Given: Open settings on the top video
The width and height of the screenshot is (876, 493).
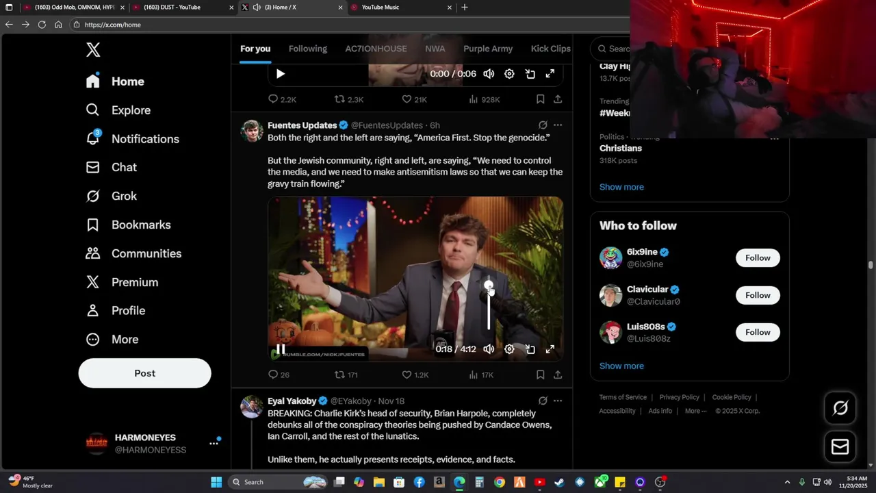Looking at the screenshot, I should 509,74.
